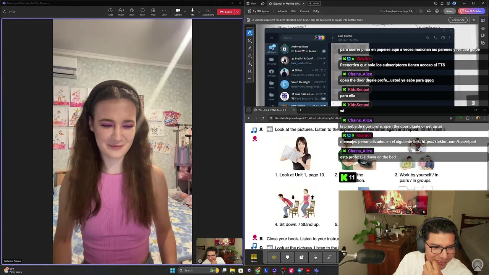Image resolution: width=489 pixels, height=275 pixels.
Task: Open El Pari channel in Telegram
Action: [303, 72]
